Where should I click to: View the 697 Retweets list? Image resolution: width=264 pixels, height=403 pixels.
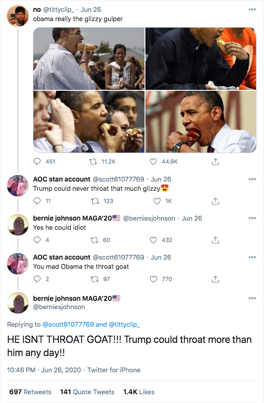tap(30, 392)
